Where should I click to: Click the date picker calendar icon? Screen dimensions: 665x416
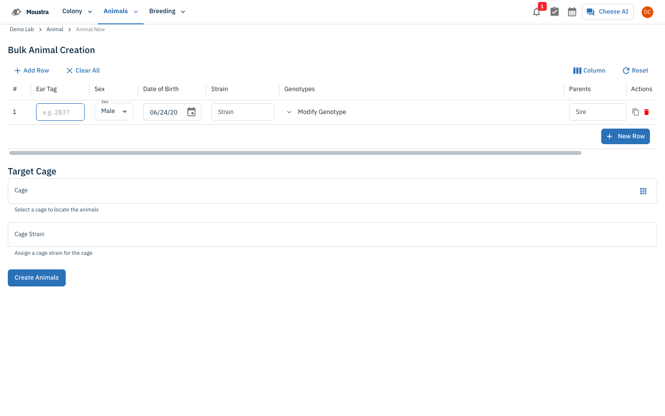coord(191,112)
